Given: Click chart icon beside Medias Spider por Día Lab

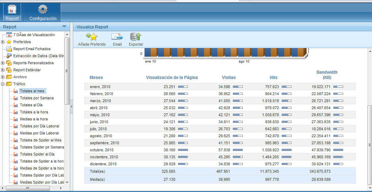Looking at the screenshot, I should click(x=16, y=182).
